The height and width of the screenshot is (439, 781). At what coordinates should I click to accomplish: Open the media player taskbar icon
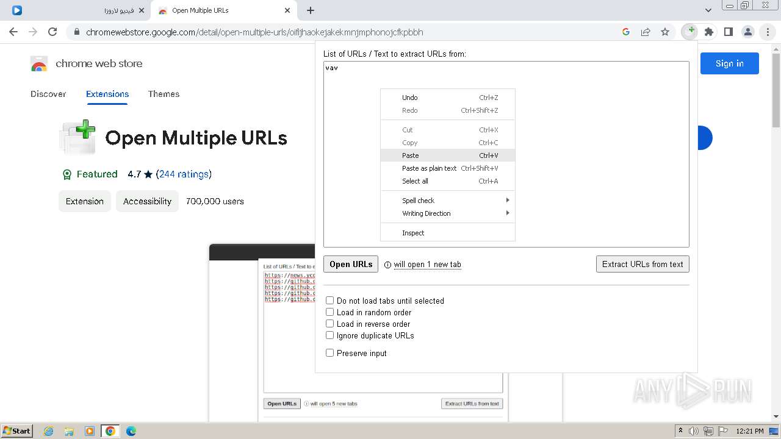90,431
